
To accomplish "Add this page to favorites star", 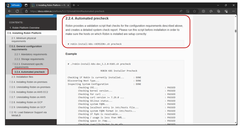I will [194, 11].
